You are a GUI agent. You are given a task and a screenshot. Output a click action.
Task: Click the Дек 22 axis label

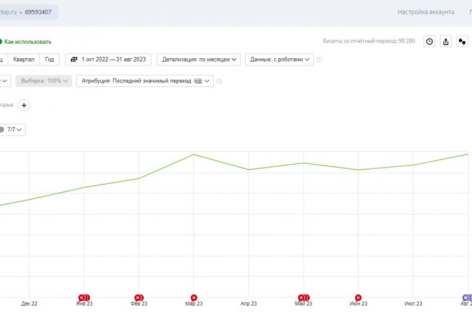29,304
